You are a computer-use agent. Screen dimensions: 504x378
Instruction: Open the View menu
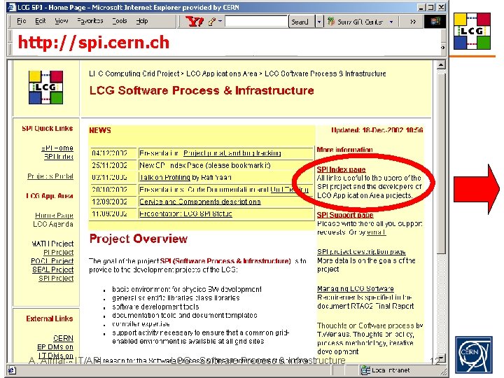[x=61, y=21]
